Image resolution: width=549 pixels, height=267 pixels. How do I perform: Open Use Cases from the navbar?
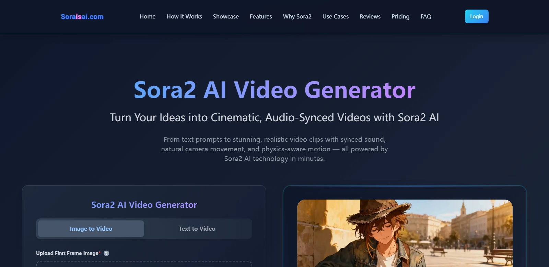[x=336, y=16]
